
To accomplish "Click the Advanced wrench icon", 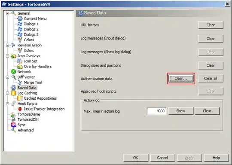I will click(13, 130).
